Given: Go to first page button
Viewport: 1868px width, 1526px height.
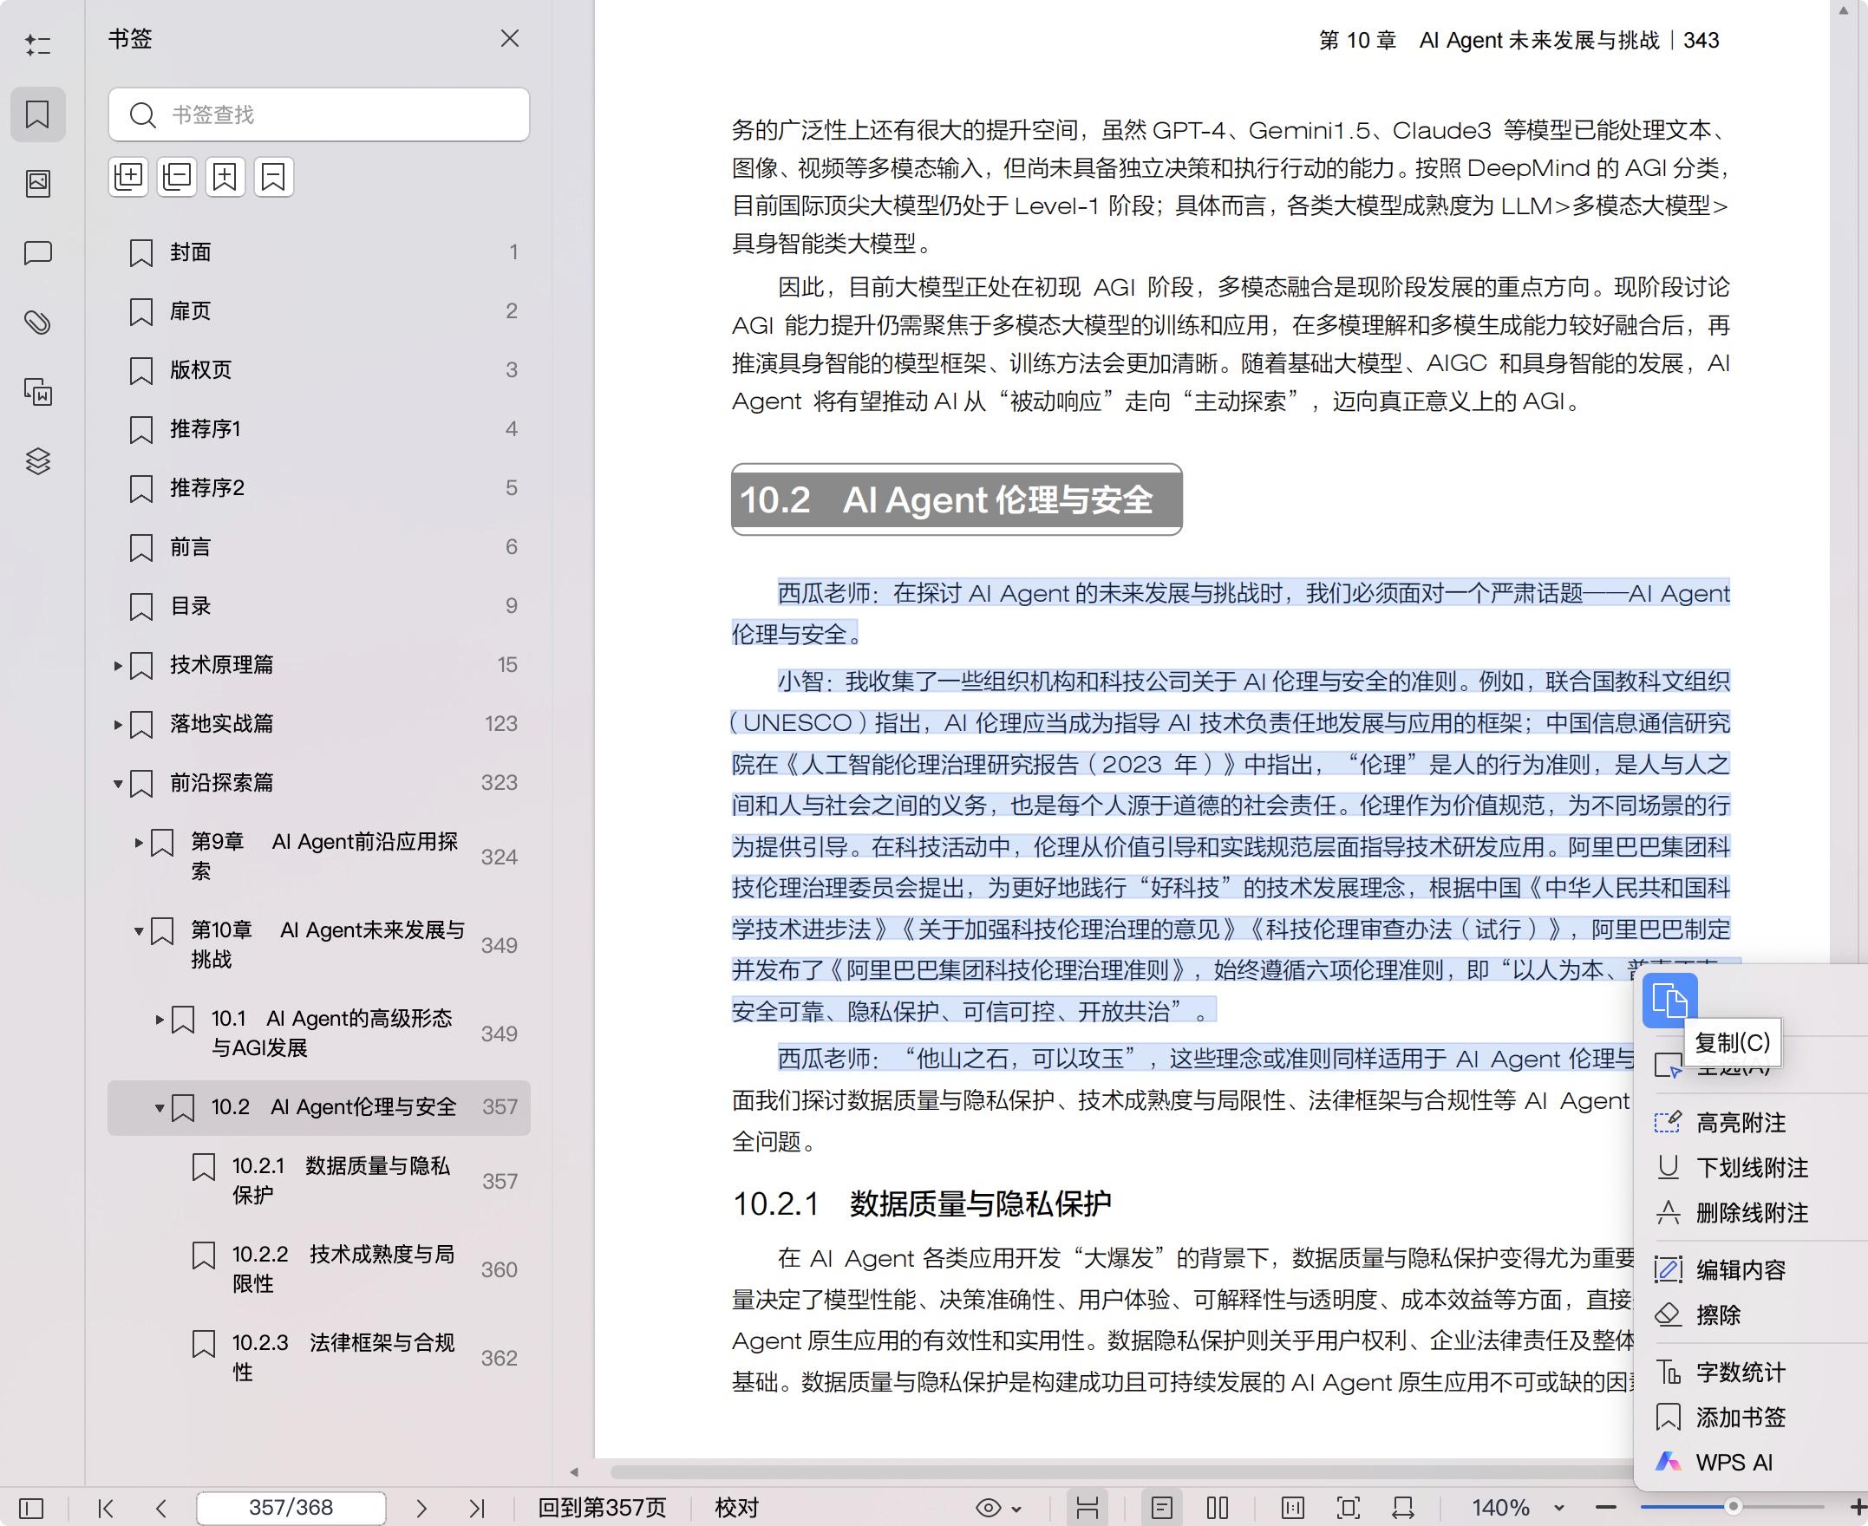Looking at the screenshot, I should click(106, 1509).
